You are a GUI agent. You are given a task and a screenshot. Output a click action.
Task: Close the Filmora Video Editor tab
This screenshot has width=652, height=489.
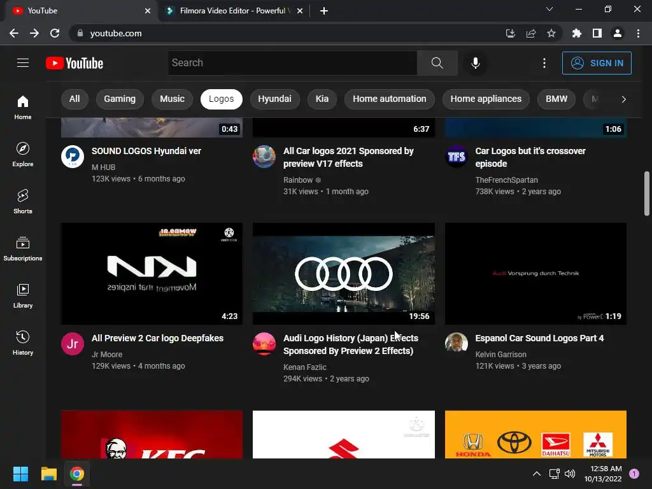300,11
